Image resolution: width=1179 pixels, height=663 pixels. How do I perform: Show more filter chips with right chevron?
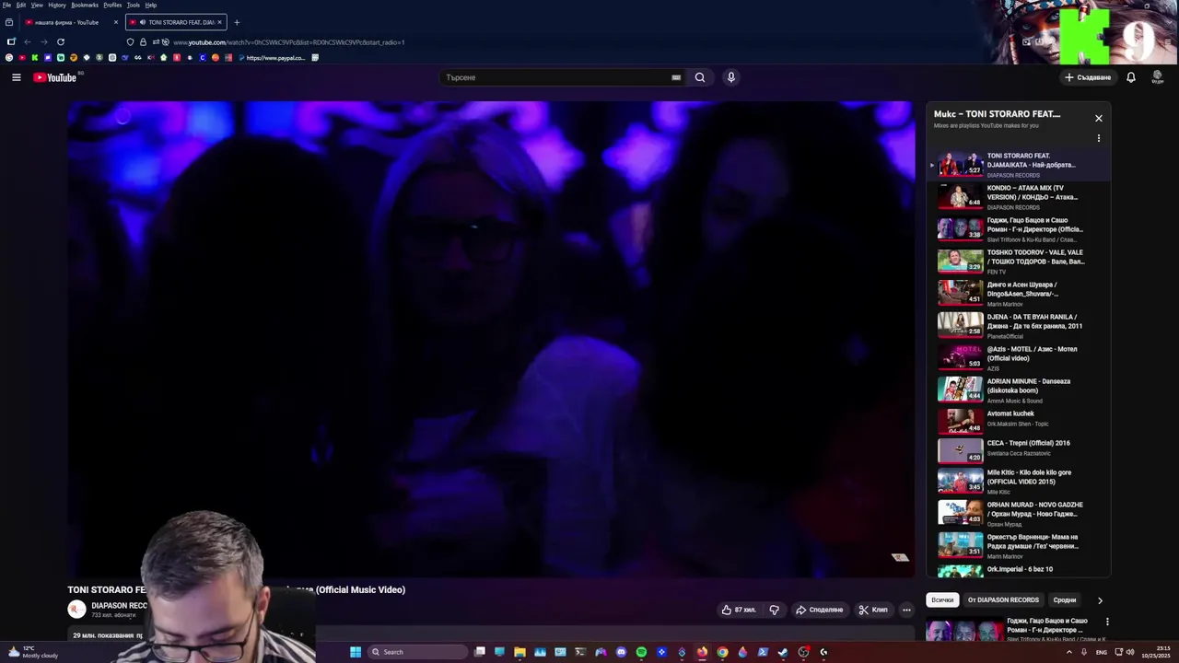coord(1099,600)
